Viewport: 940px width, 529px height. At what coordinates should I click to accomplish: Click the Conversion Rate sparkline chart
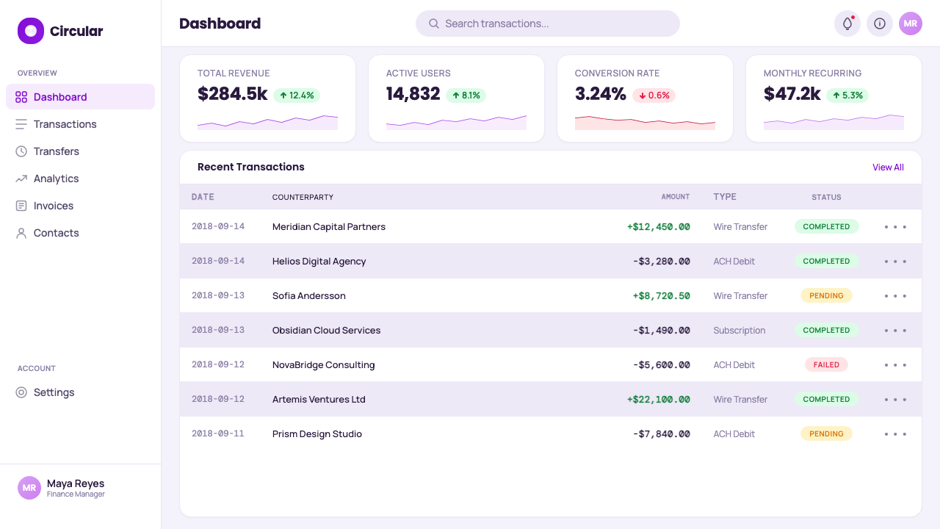coord(645,122)
